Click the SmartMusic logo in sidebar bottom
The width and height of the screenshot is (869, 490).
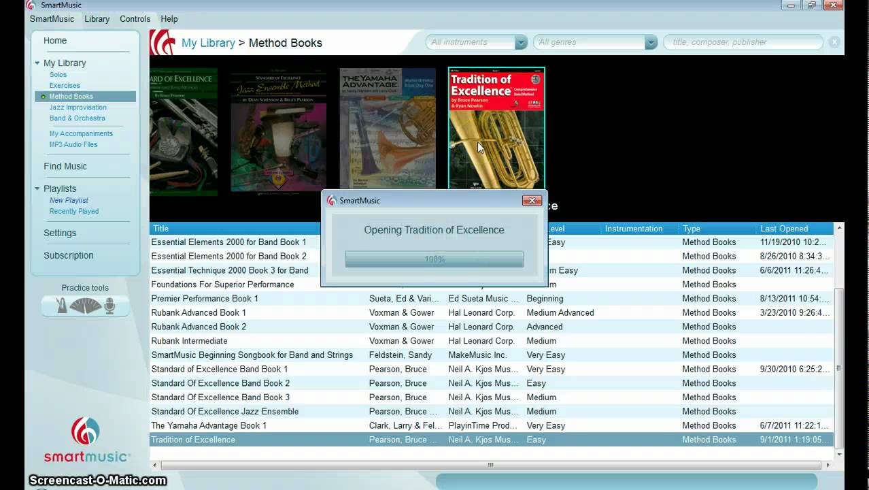(86, 440)
